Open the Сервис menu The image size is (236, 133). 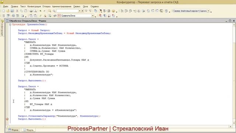(x=77, y=7)
